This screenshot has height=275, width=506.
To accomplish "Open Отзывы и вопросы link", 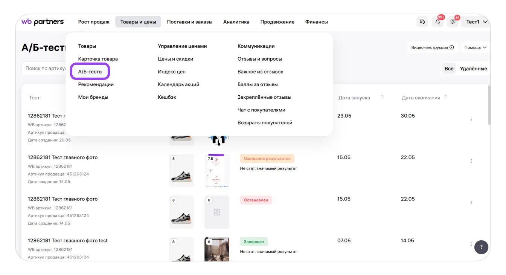I will pos(259,59).
